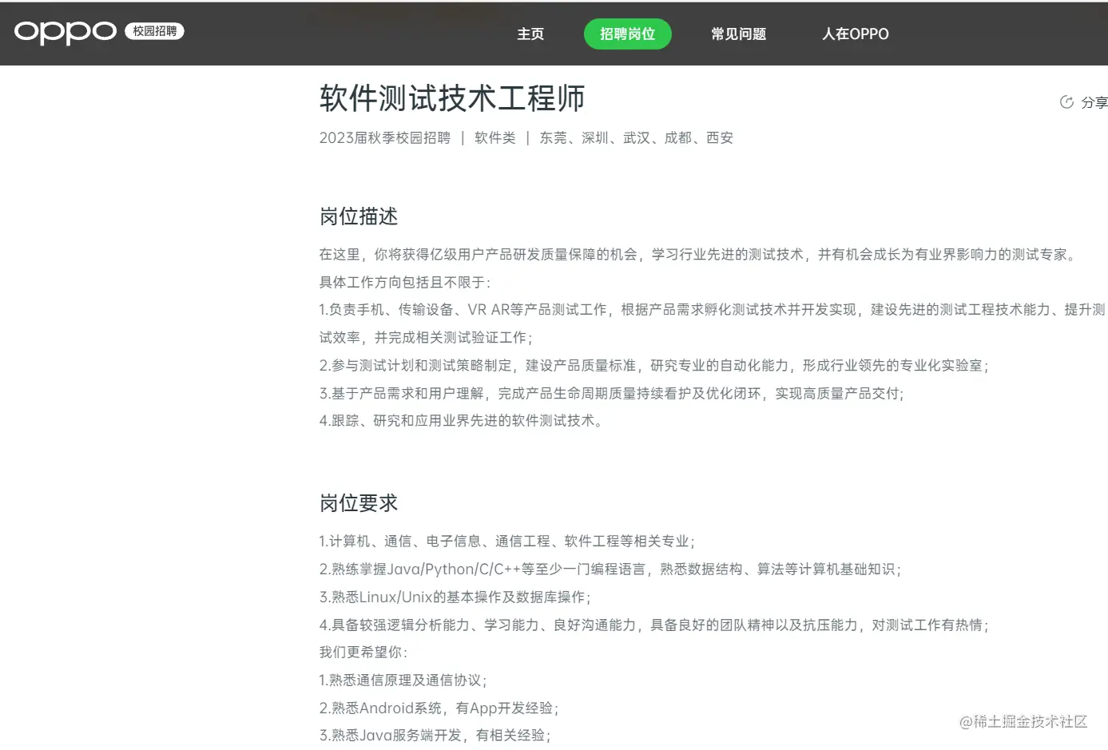The height and width of the screenshot is (750, 1108).
Task: Click line 1.负责手机、传输设备
Action: point(713,310)
